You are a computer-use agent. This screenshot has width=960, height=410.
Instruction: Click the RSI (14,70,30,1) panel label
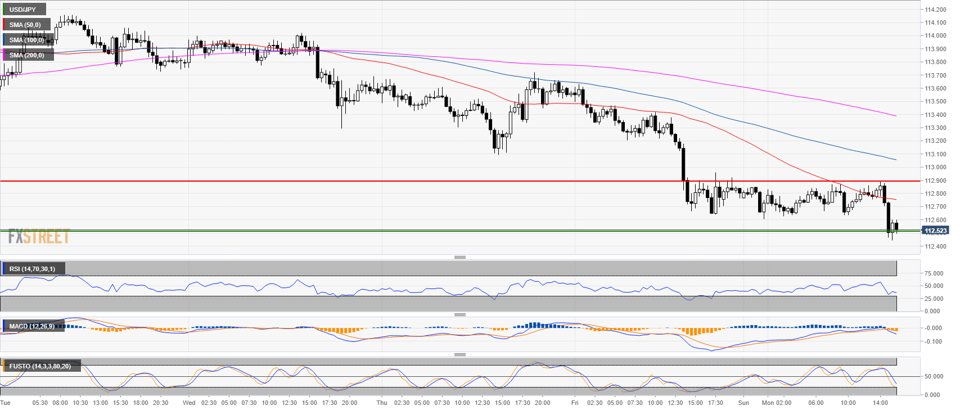pos(32,269)
